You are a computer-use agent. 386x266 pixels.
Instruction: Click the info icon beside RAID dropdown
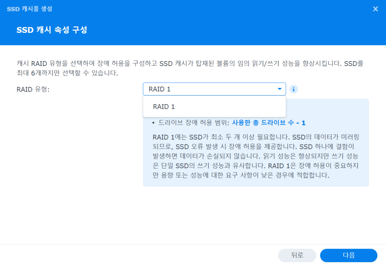point(294,89)
